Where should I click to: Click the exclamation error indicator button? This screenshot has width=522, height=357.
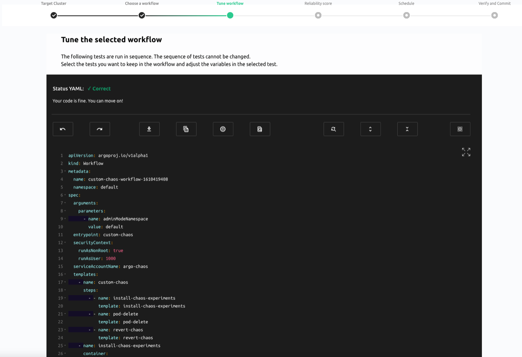tap(223, 129)
